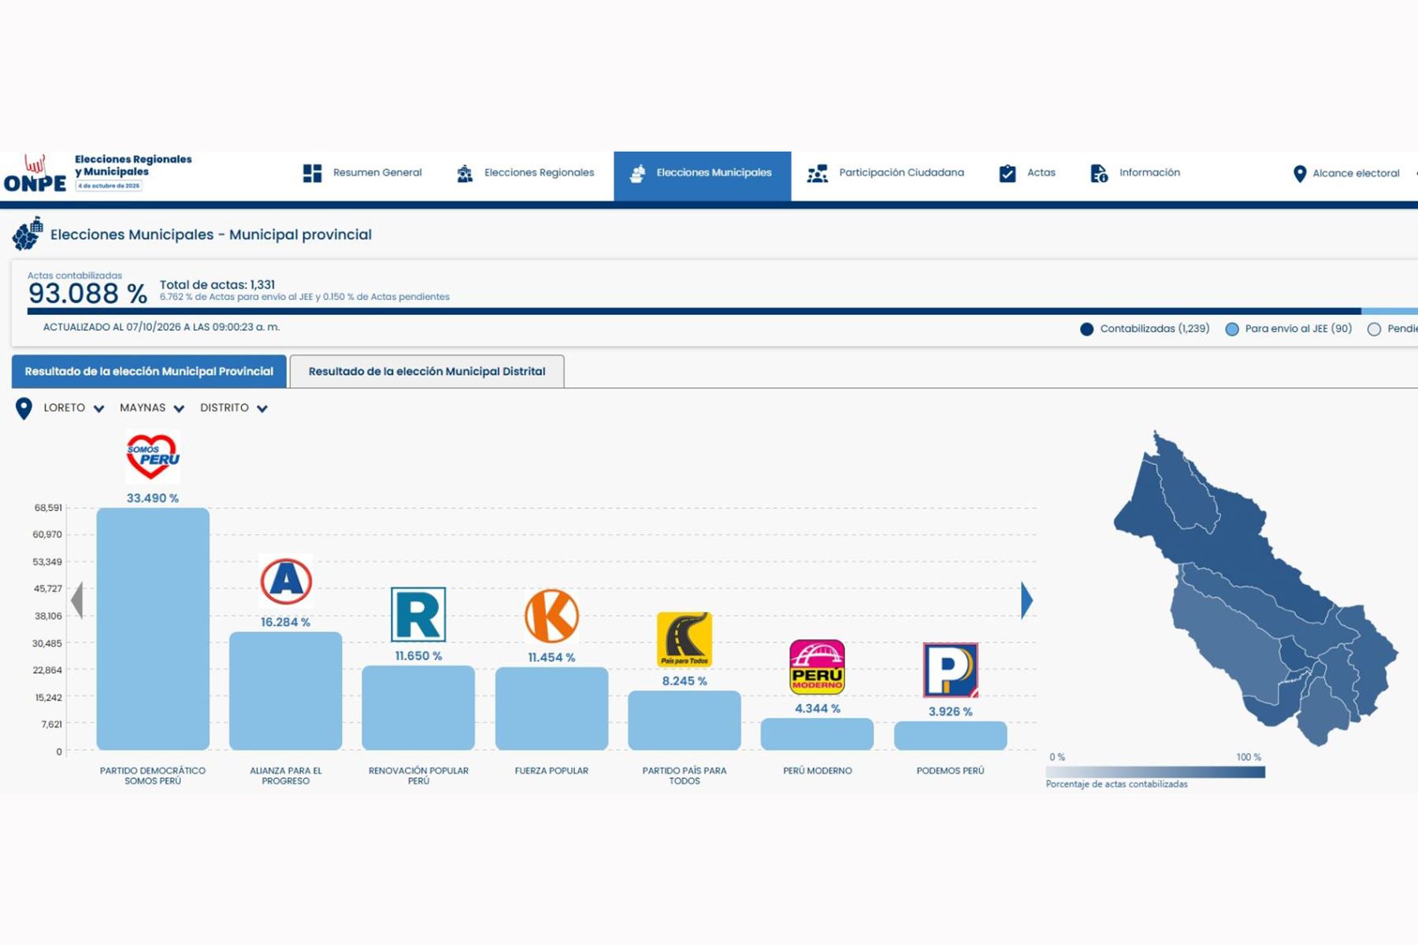Click the map percentage gradient scale
Image resolution: width=1418 pixels, height=945 pixels.
[1156, 773]
